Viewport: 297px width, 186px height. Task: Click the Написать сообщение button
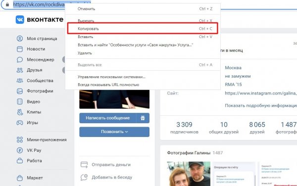click(x=107, y=118)
